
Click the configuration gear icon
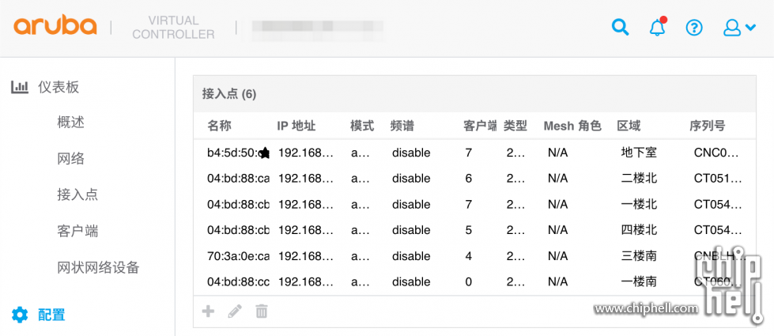pos(20,315)
